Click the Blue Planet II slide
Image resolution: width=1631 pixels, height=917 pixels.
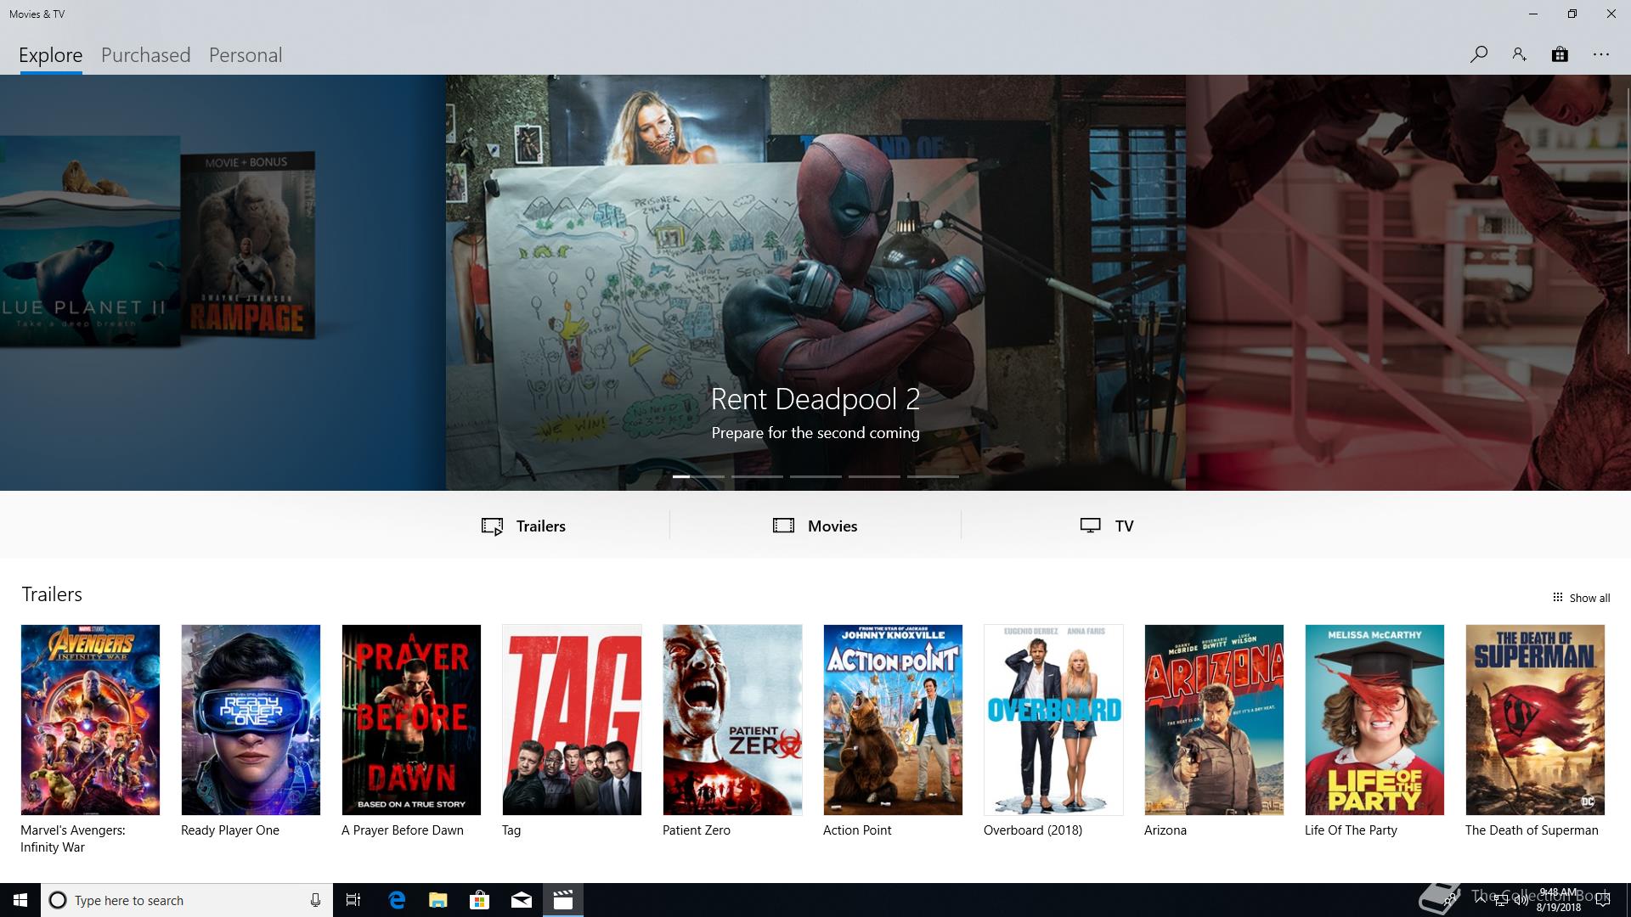pyautogui.click(x=89, y=241)
